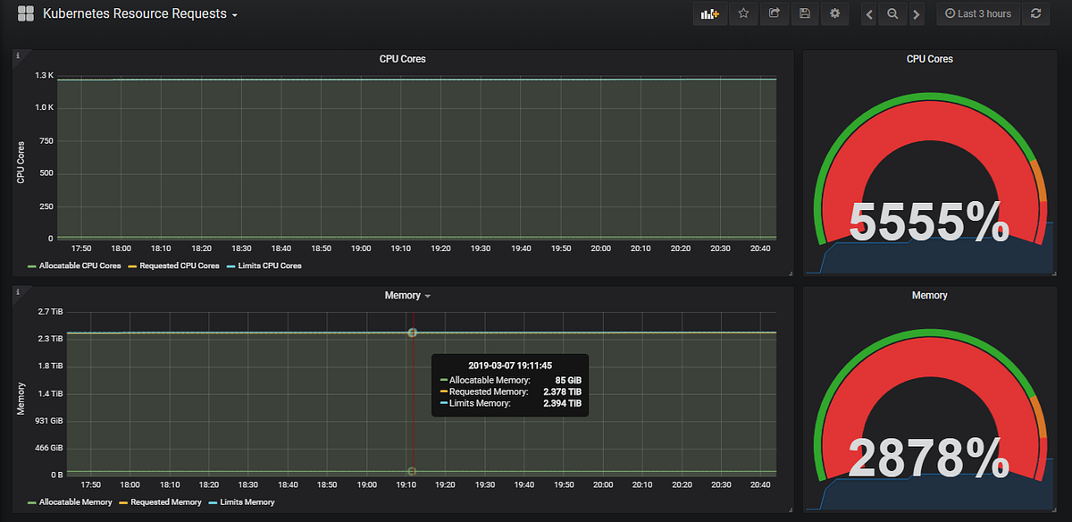This screenshot has height=522, width=1072.
Task: Open the Last 3 hours time picker
Action: point(977,13)
